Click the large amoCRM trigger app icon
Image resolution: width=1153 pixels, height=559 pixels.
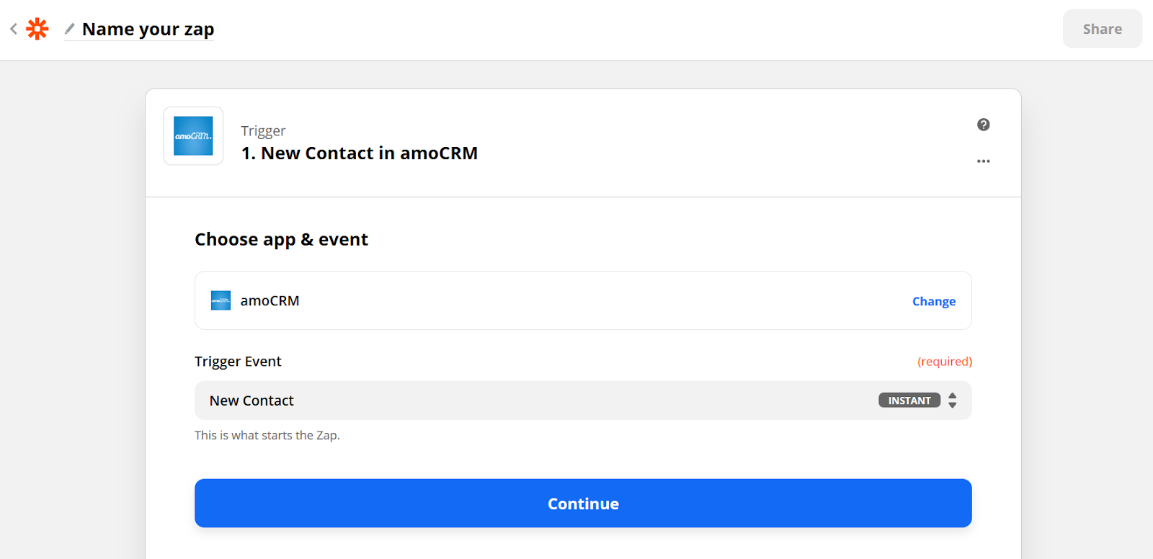click(193, 136)
